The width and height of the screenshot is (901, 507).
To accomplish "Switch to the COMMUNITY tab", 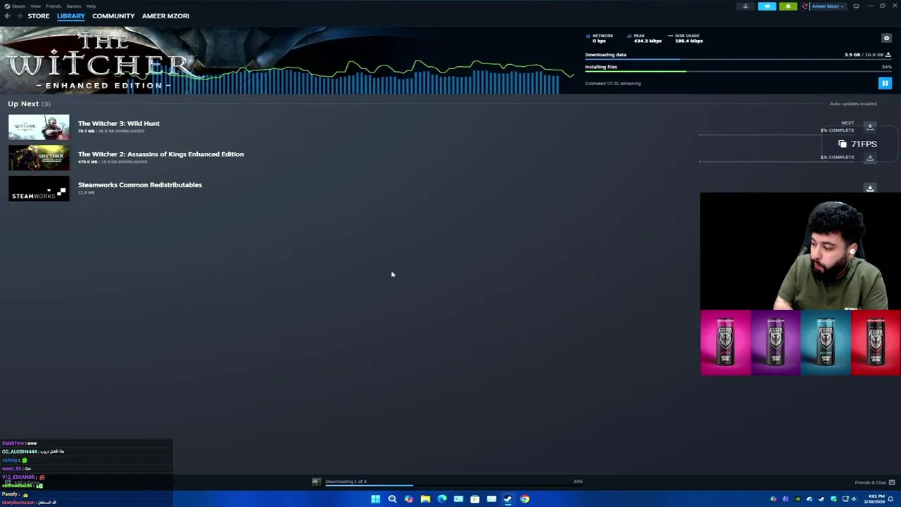I will 113,15.
